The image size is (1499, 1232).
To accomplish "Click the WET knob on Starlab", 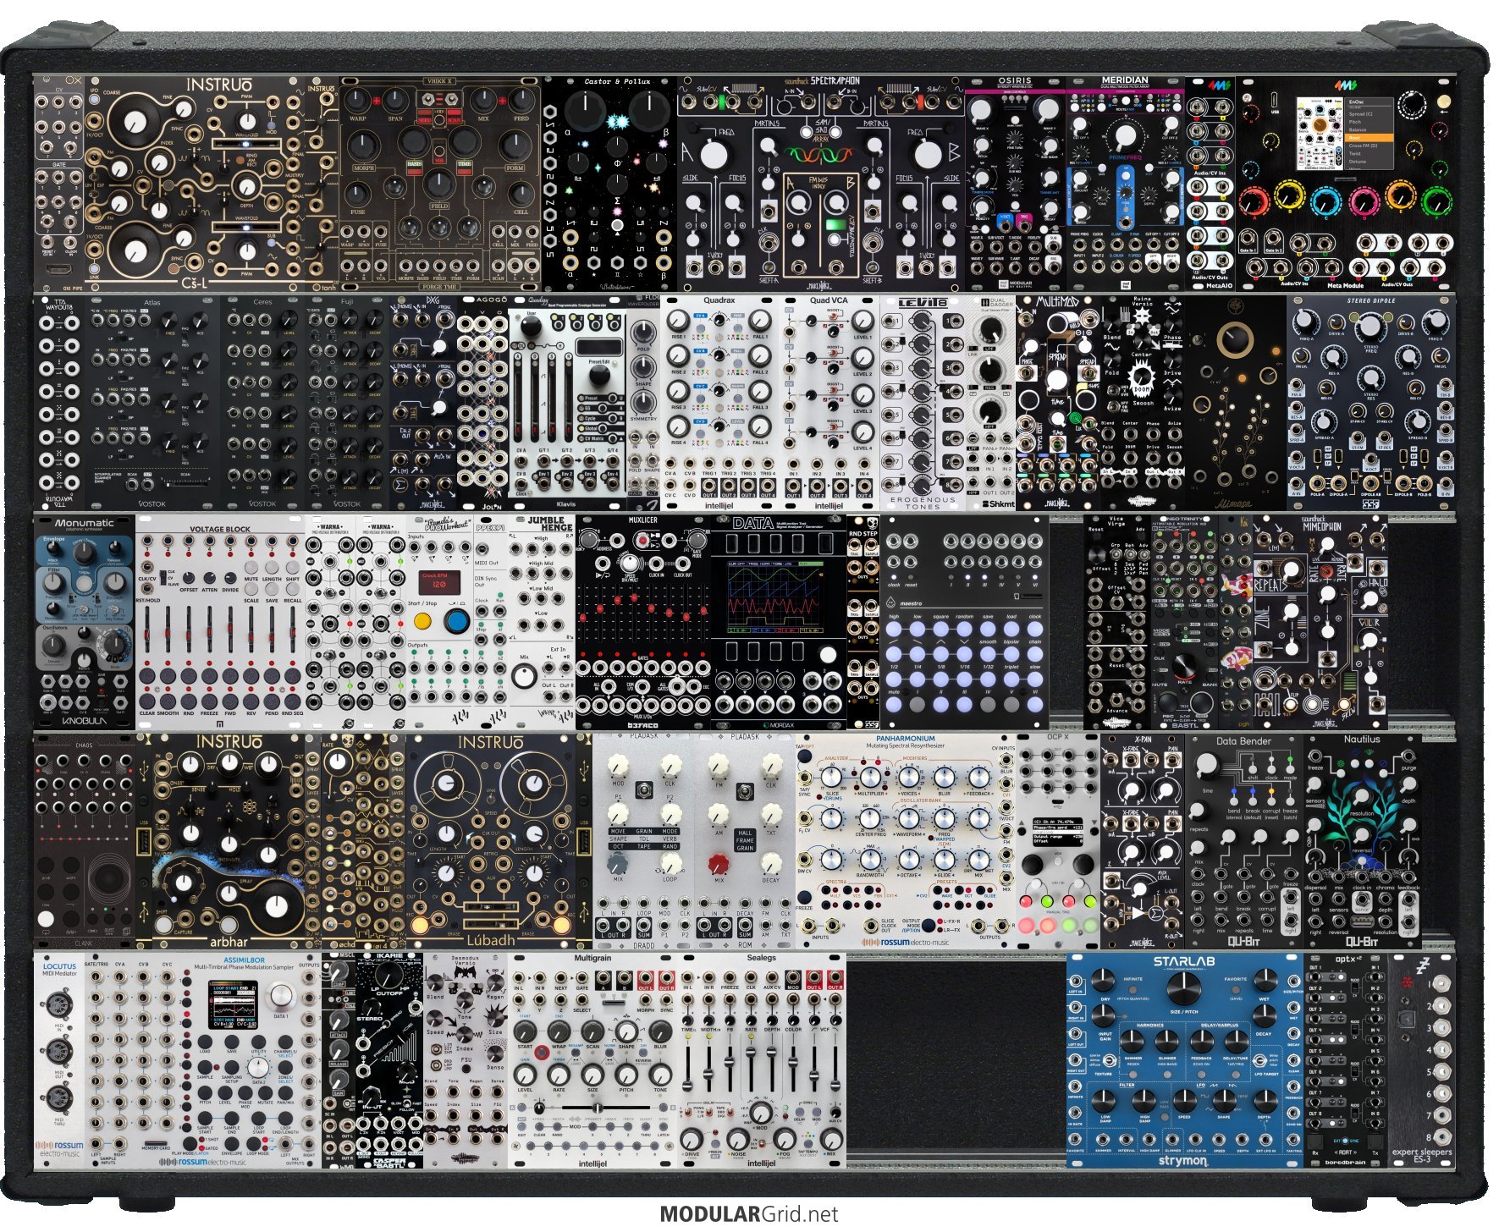I will [1265, 982].
